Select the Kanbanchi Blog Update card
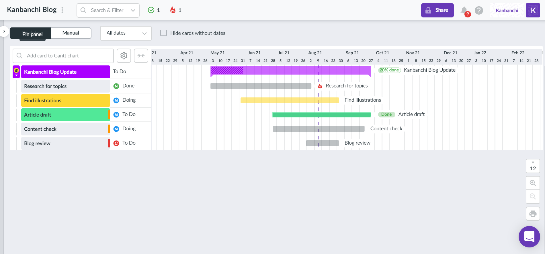The height and width of the screenshot is (254, 545). pyautogui.click(x=66, y=72)
